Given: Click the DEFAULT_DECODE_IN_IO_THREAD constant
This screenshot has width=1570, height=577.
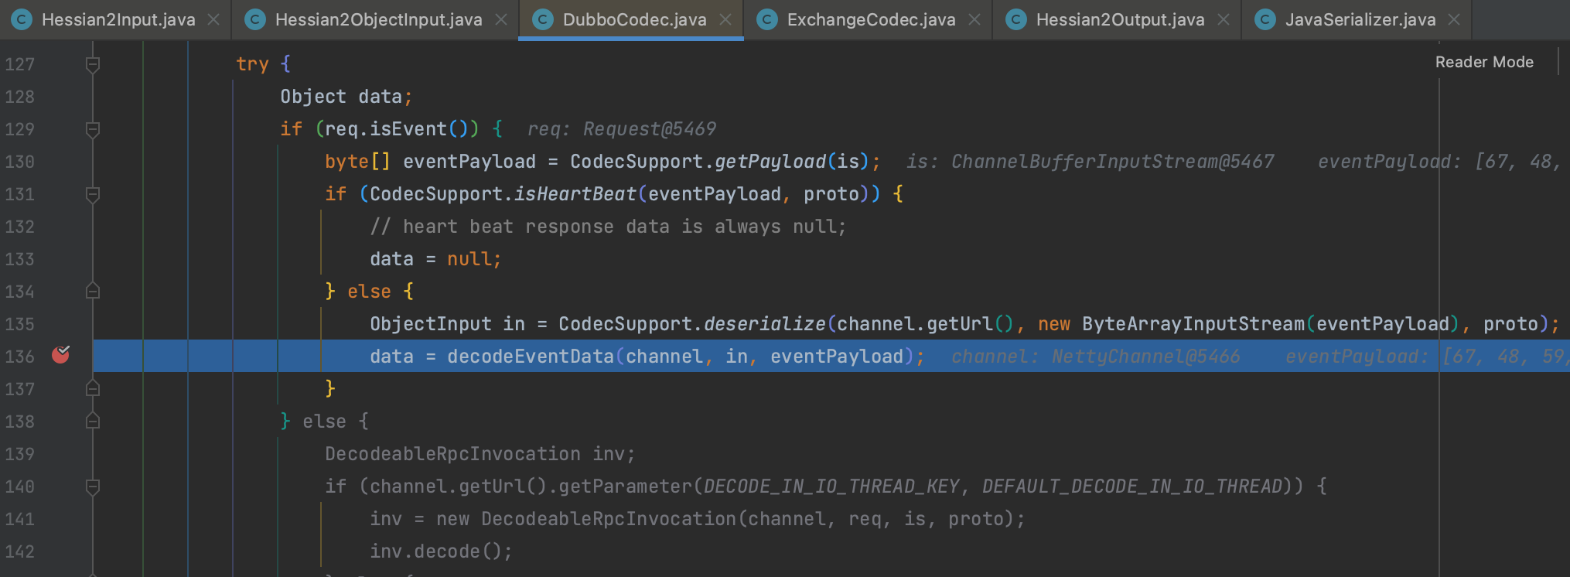Looking at the screenshot, I should tap(1133, 487).
